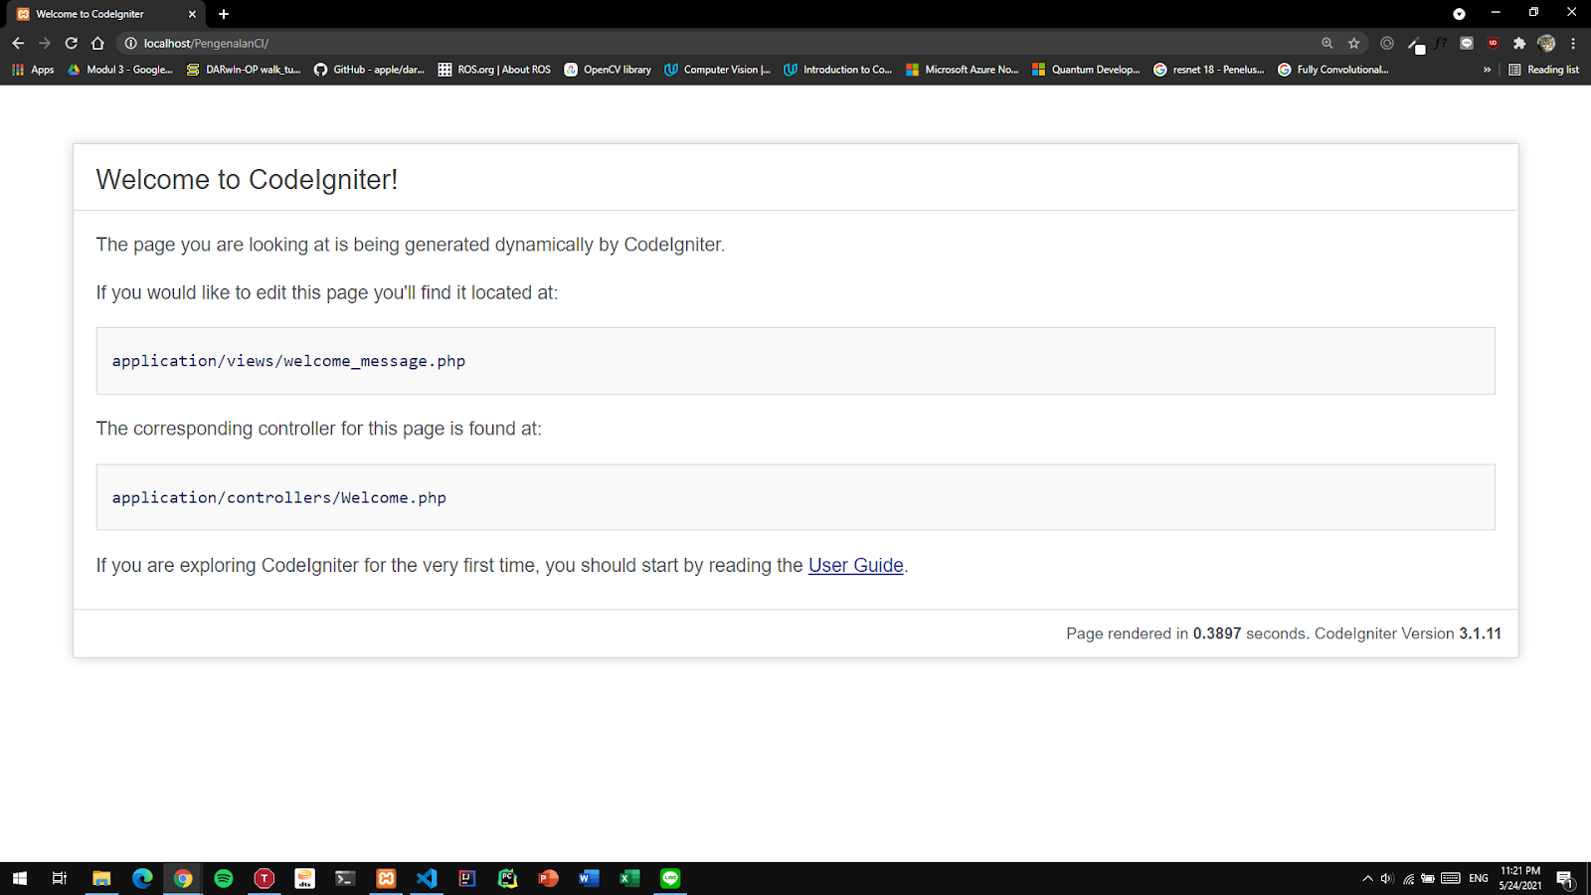Open the red T app on taskbar

click(x=265, y=878)
